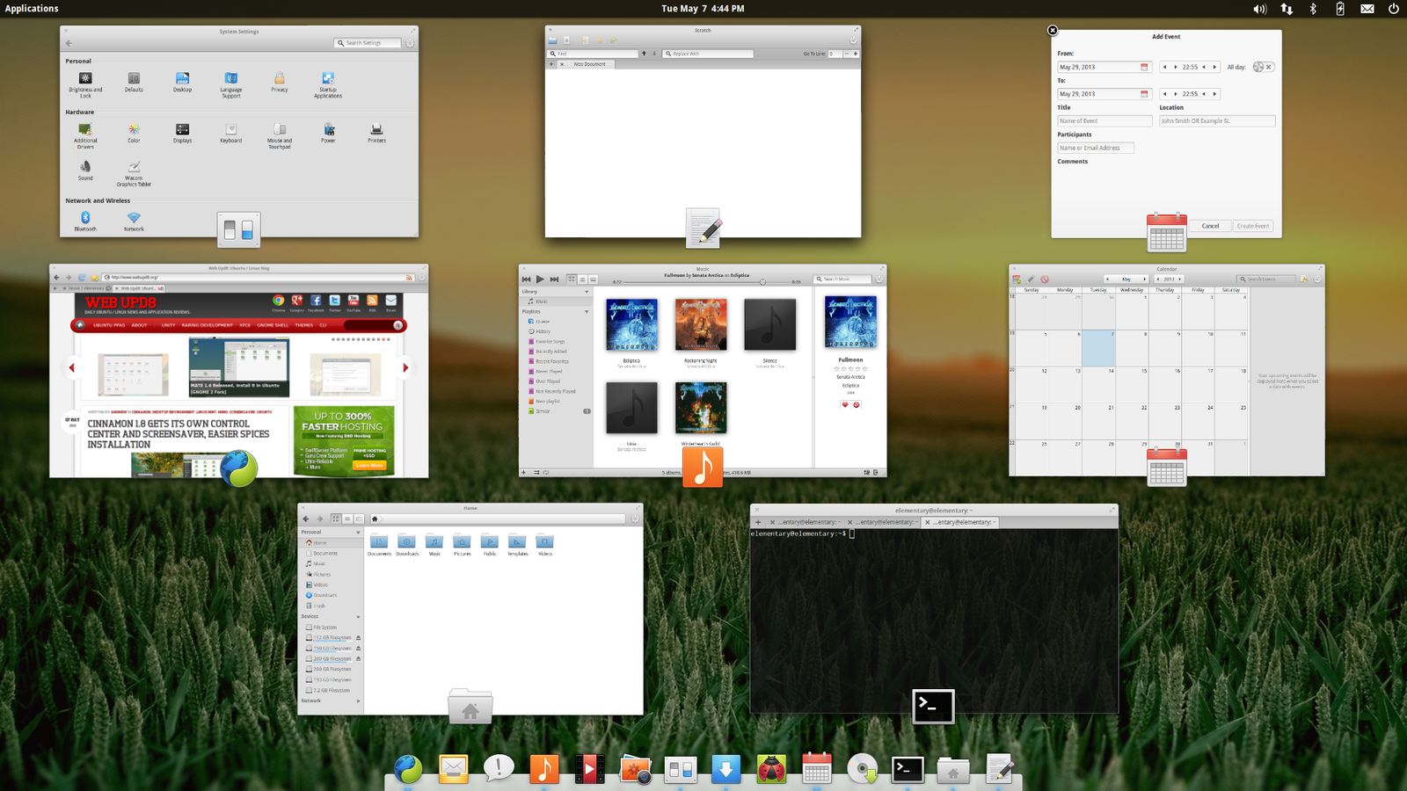
Task: Click the playback progress slider in Music
Action: 762,282
